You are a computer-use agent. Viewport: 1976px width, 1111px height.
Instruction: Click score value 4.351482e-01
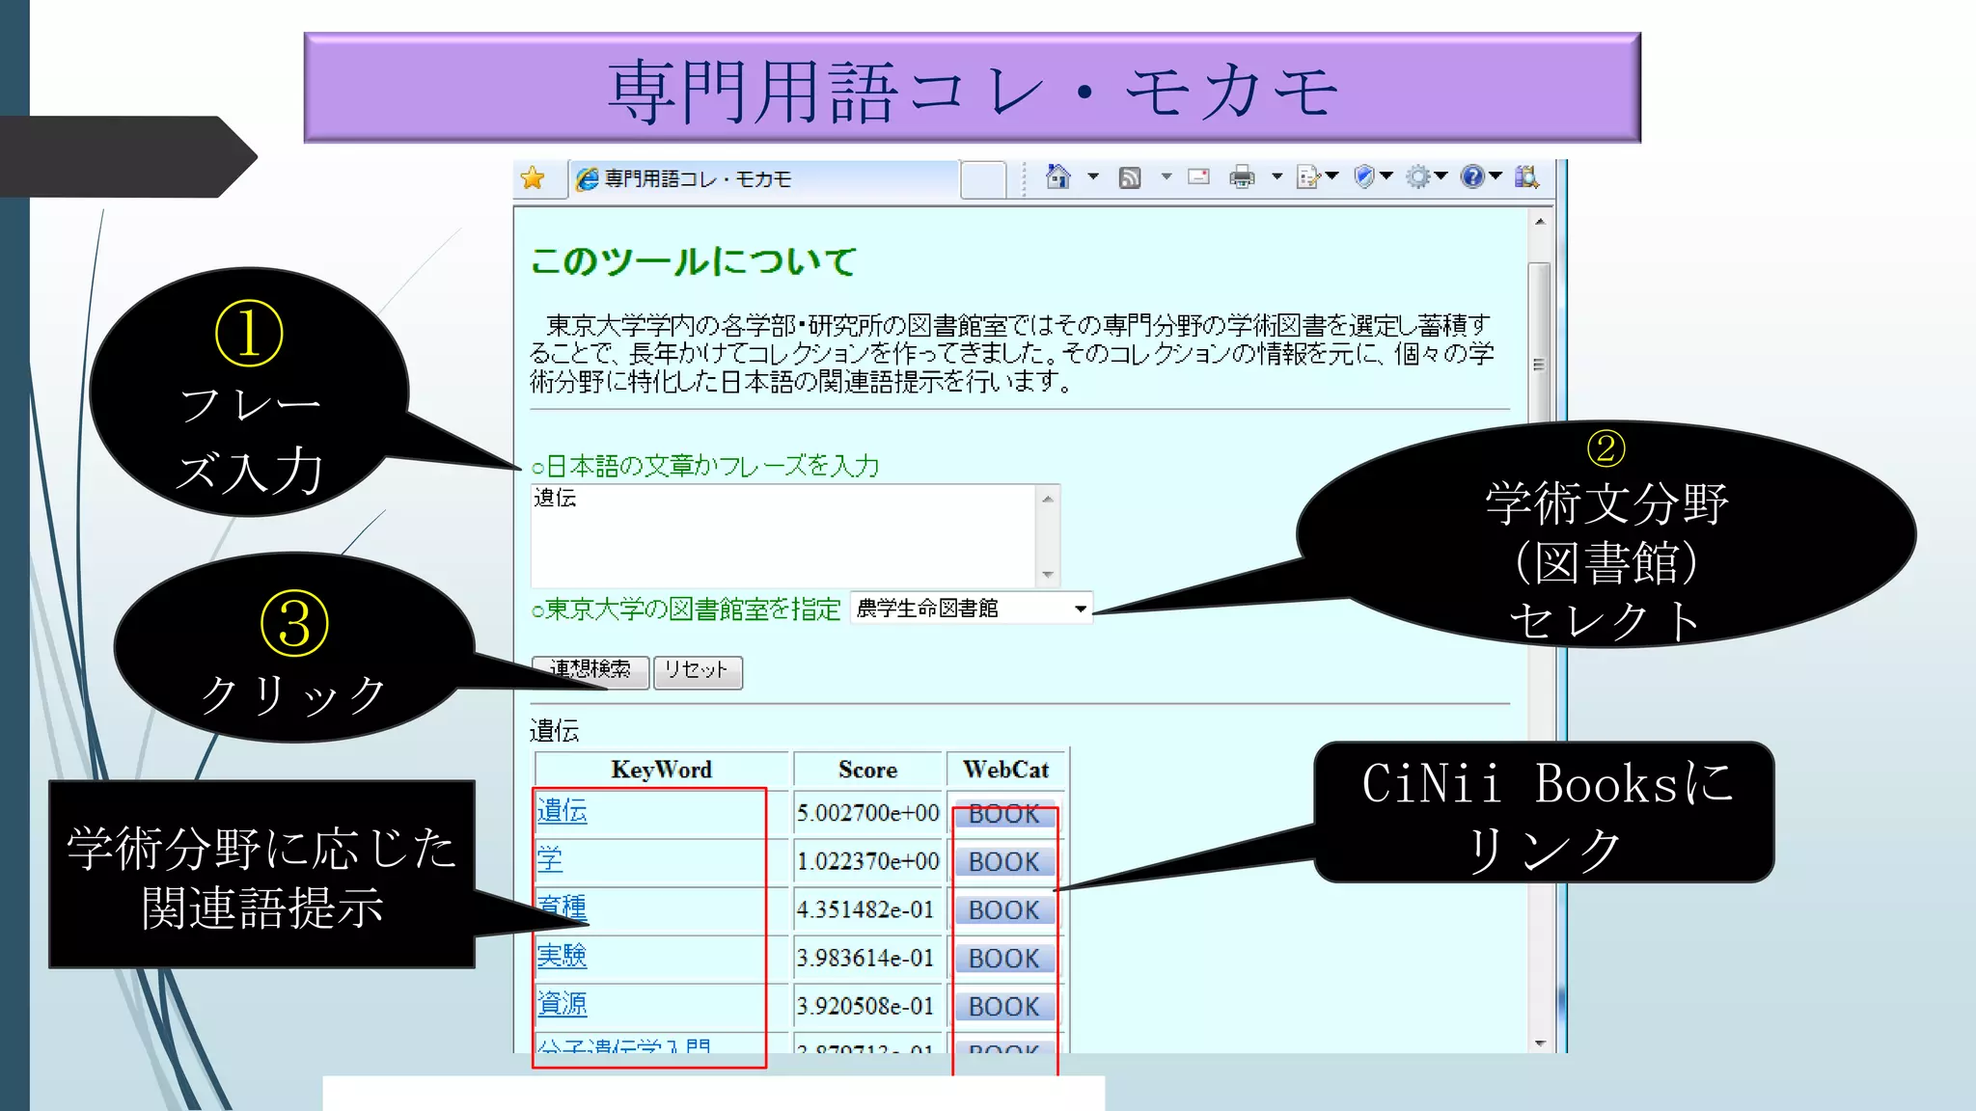point(865,909)
